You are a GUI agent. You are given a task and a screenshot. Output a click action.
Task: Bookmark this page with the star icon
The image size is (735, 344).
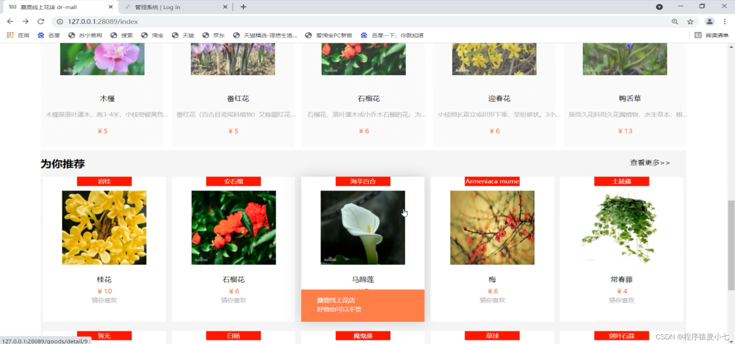[x=690, y=22]
